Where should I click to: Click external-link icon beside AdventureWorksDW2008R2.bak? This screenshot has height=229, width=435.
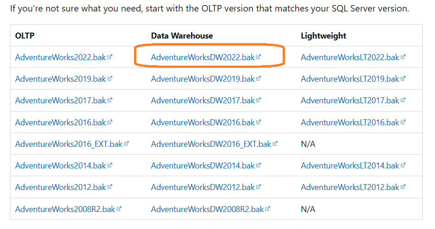point(268,209)
